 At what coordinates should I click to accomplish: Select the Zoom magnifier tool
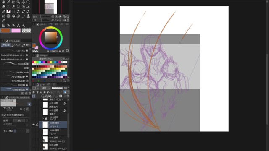(x=28, y=2)
